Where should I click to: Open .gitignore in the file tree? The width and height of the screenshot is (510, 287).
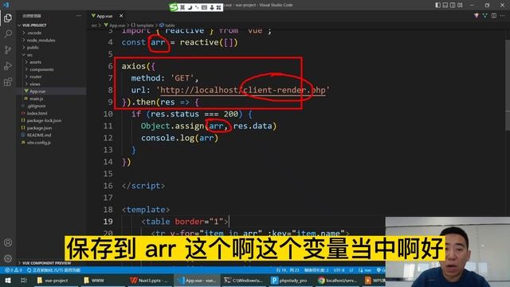pos(36,106)
